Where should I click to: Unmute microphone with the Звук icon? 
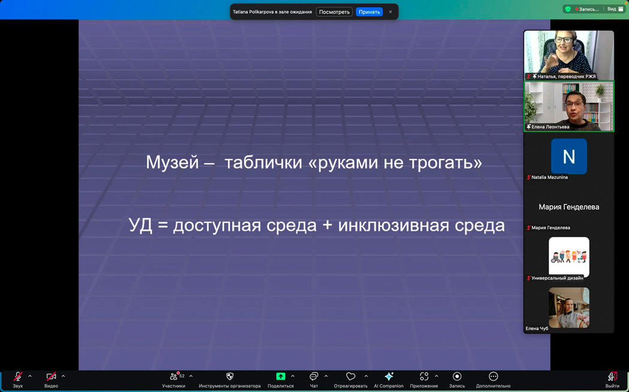point(17,376)
